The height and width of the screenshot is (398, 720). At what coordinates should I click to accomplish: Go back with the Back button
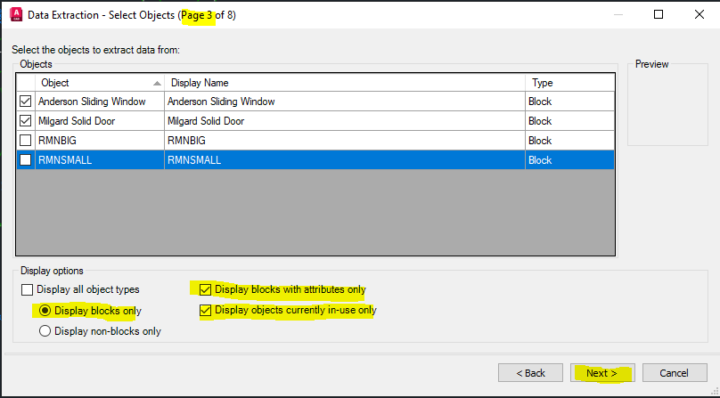tap(530, 373)
